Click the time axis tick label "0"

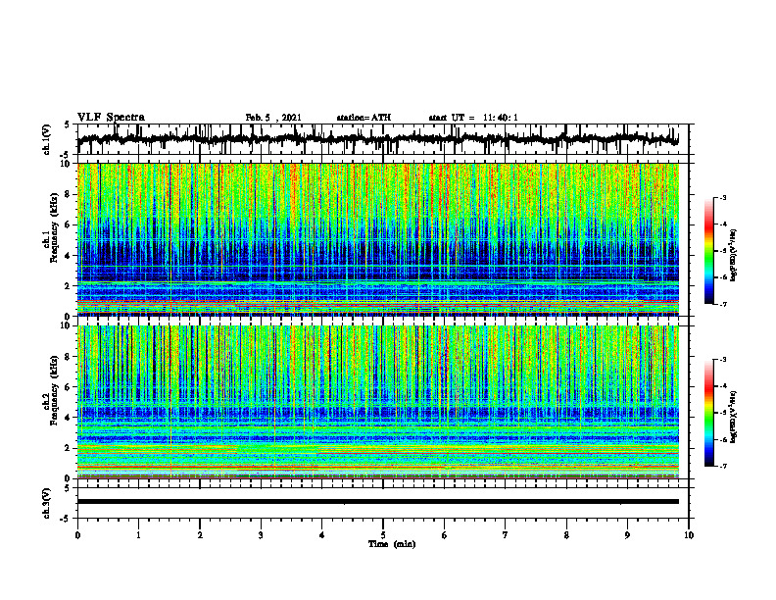click(77, 535)
